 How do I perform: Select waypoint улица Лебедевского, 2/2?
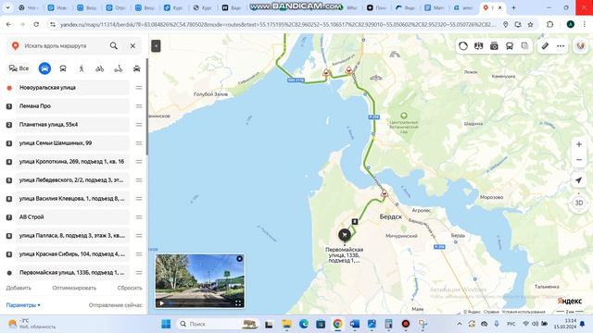72,180
